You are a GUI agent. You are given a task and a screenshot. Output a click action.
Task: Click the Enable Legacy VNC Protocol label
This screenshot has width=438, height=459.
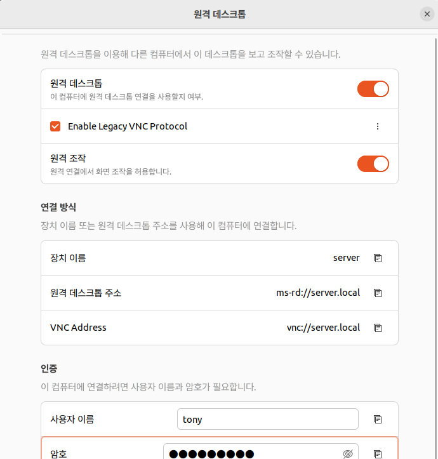[x=128, y=126]
